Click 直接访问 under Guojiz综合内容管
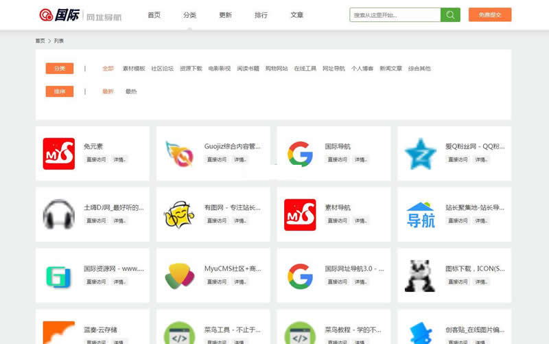The width and height of the screenshot is (549, 344). [217, 159]
